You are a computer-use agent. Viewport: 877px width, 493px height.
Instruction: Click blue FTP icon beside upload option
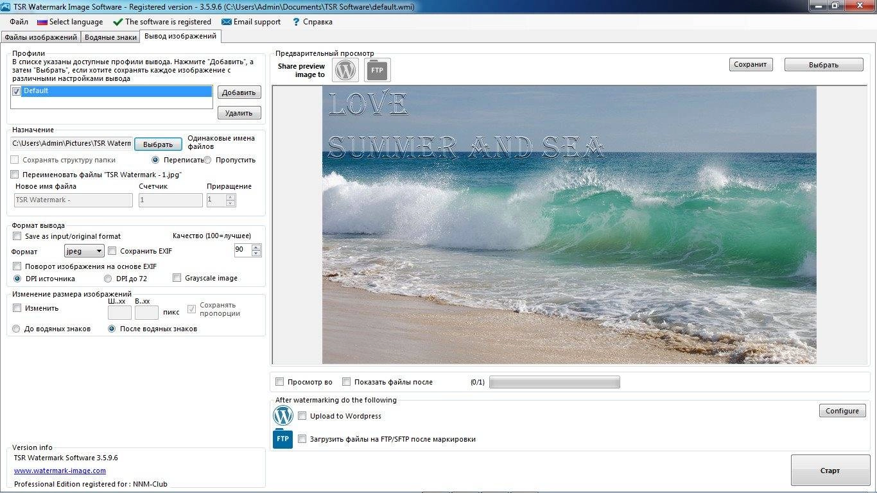[x=283, y=439]
